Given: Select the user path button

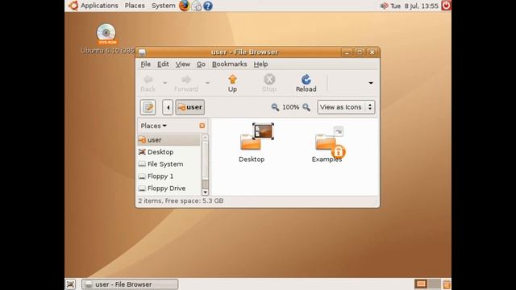Looking at the screenshot, I should click(190, 107).
